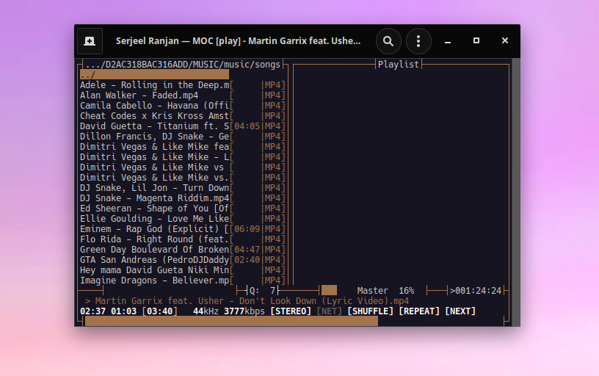Select David Guetta - Titanium track
Image resolution: width=599 pixels, height=376 pixels.
[154, 126]
